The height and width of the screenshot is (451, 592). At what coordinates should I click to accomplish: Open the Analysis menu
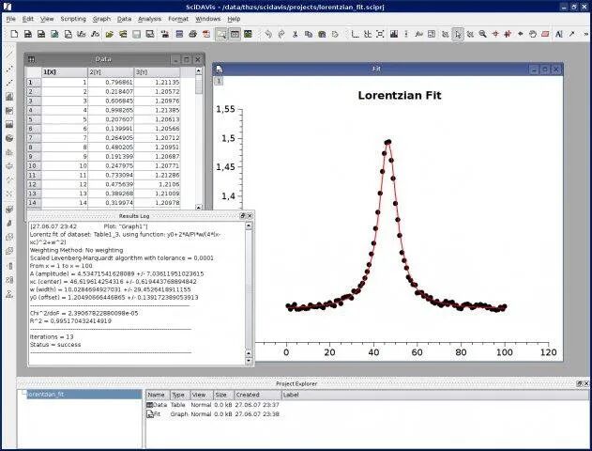[x=149, y=19]
